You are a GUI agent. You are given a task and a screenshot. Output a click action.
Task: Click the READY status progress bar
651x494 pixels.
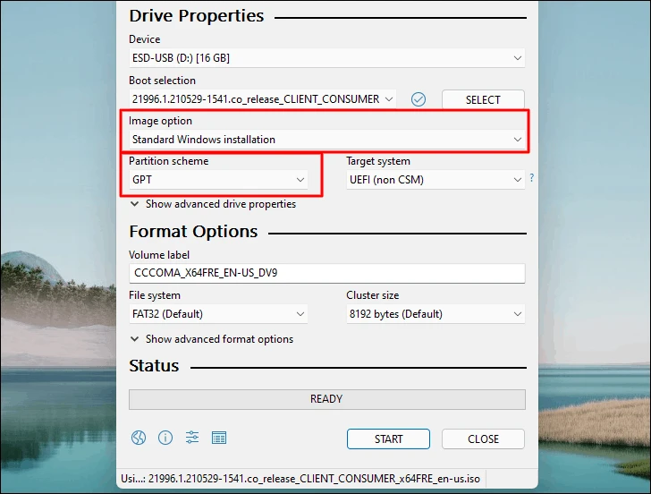pyautogui.click(x=326, y=399)
